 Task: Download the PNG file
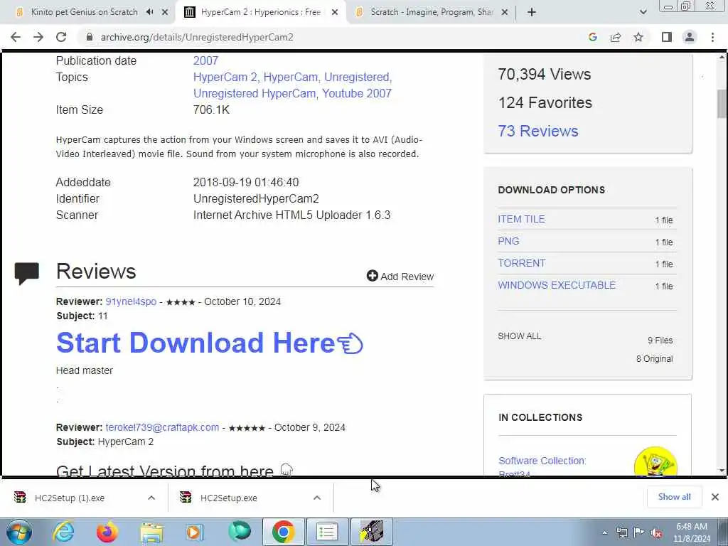(x=508, y=241)
